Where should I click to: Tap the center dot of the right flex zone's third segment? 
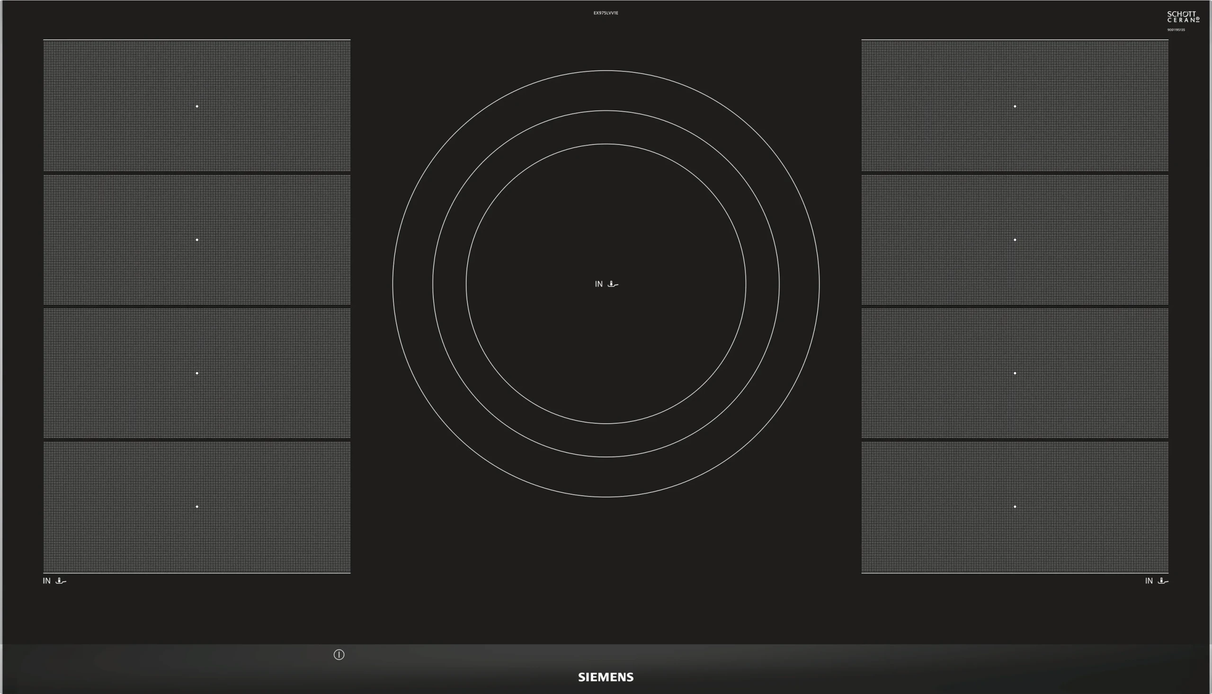(x=1015, y=373)
